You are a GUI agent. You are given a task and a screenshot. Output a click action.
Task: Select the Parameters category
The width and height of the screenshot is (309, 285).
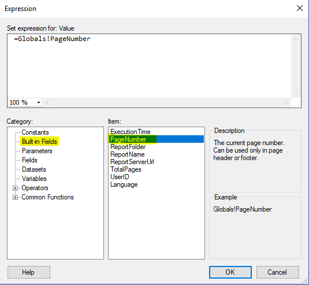click(37, 151)
